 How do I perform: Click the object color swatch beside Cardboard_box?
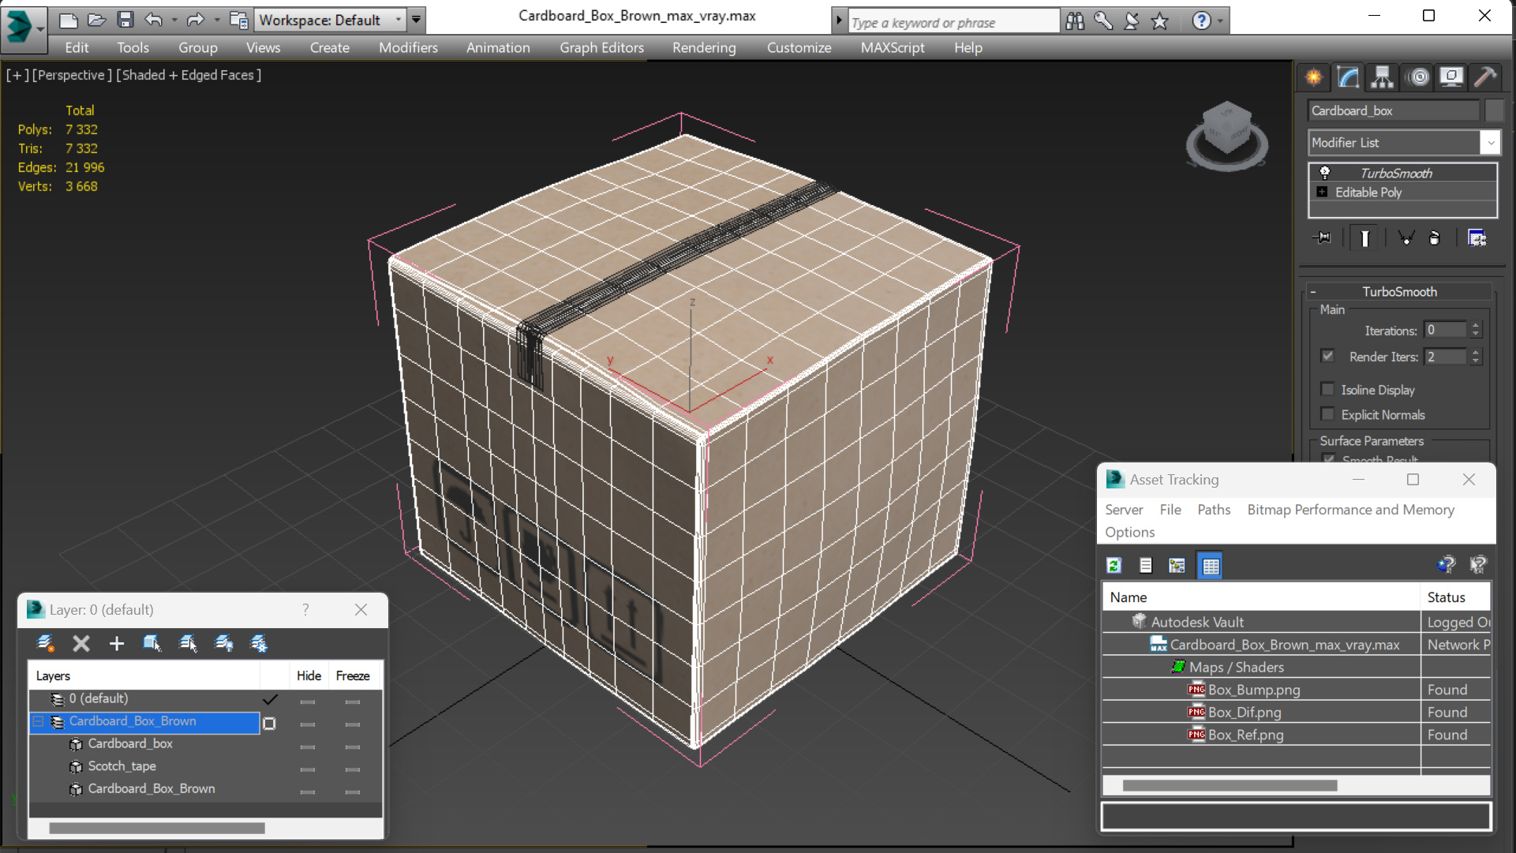1493,111
